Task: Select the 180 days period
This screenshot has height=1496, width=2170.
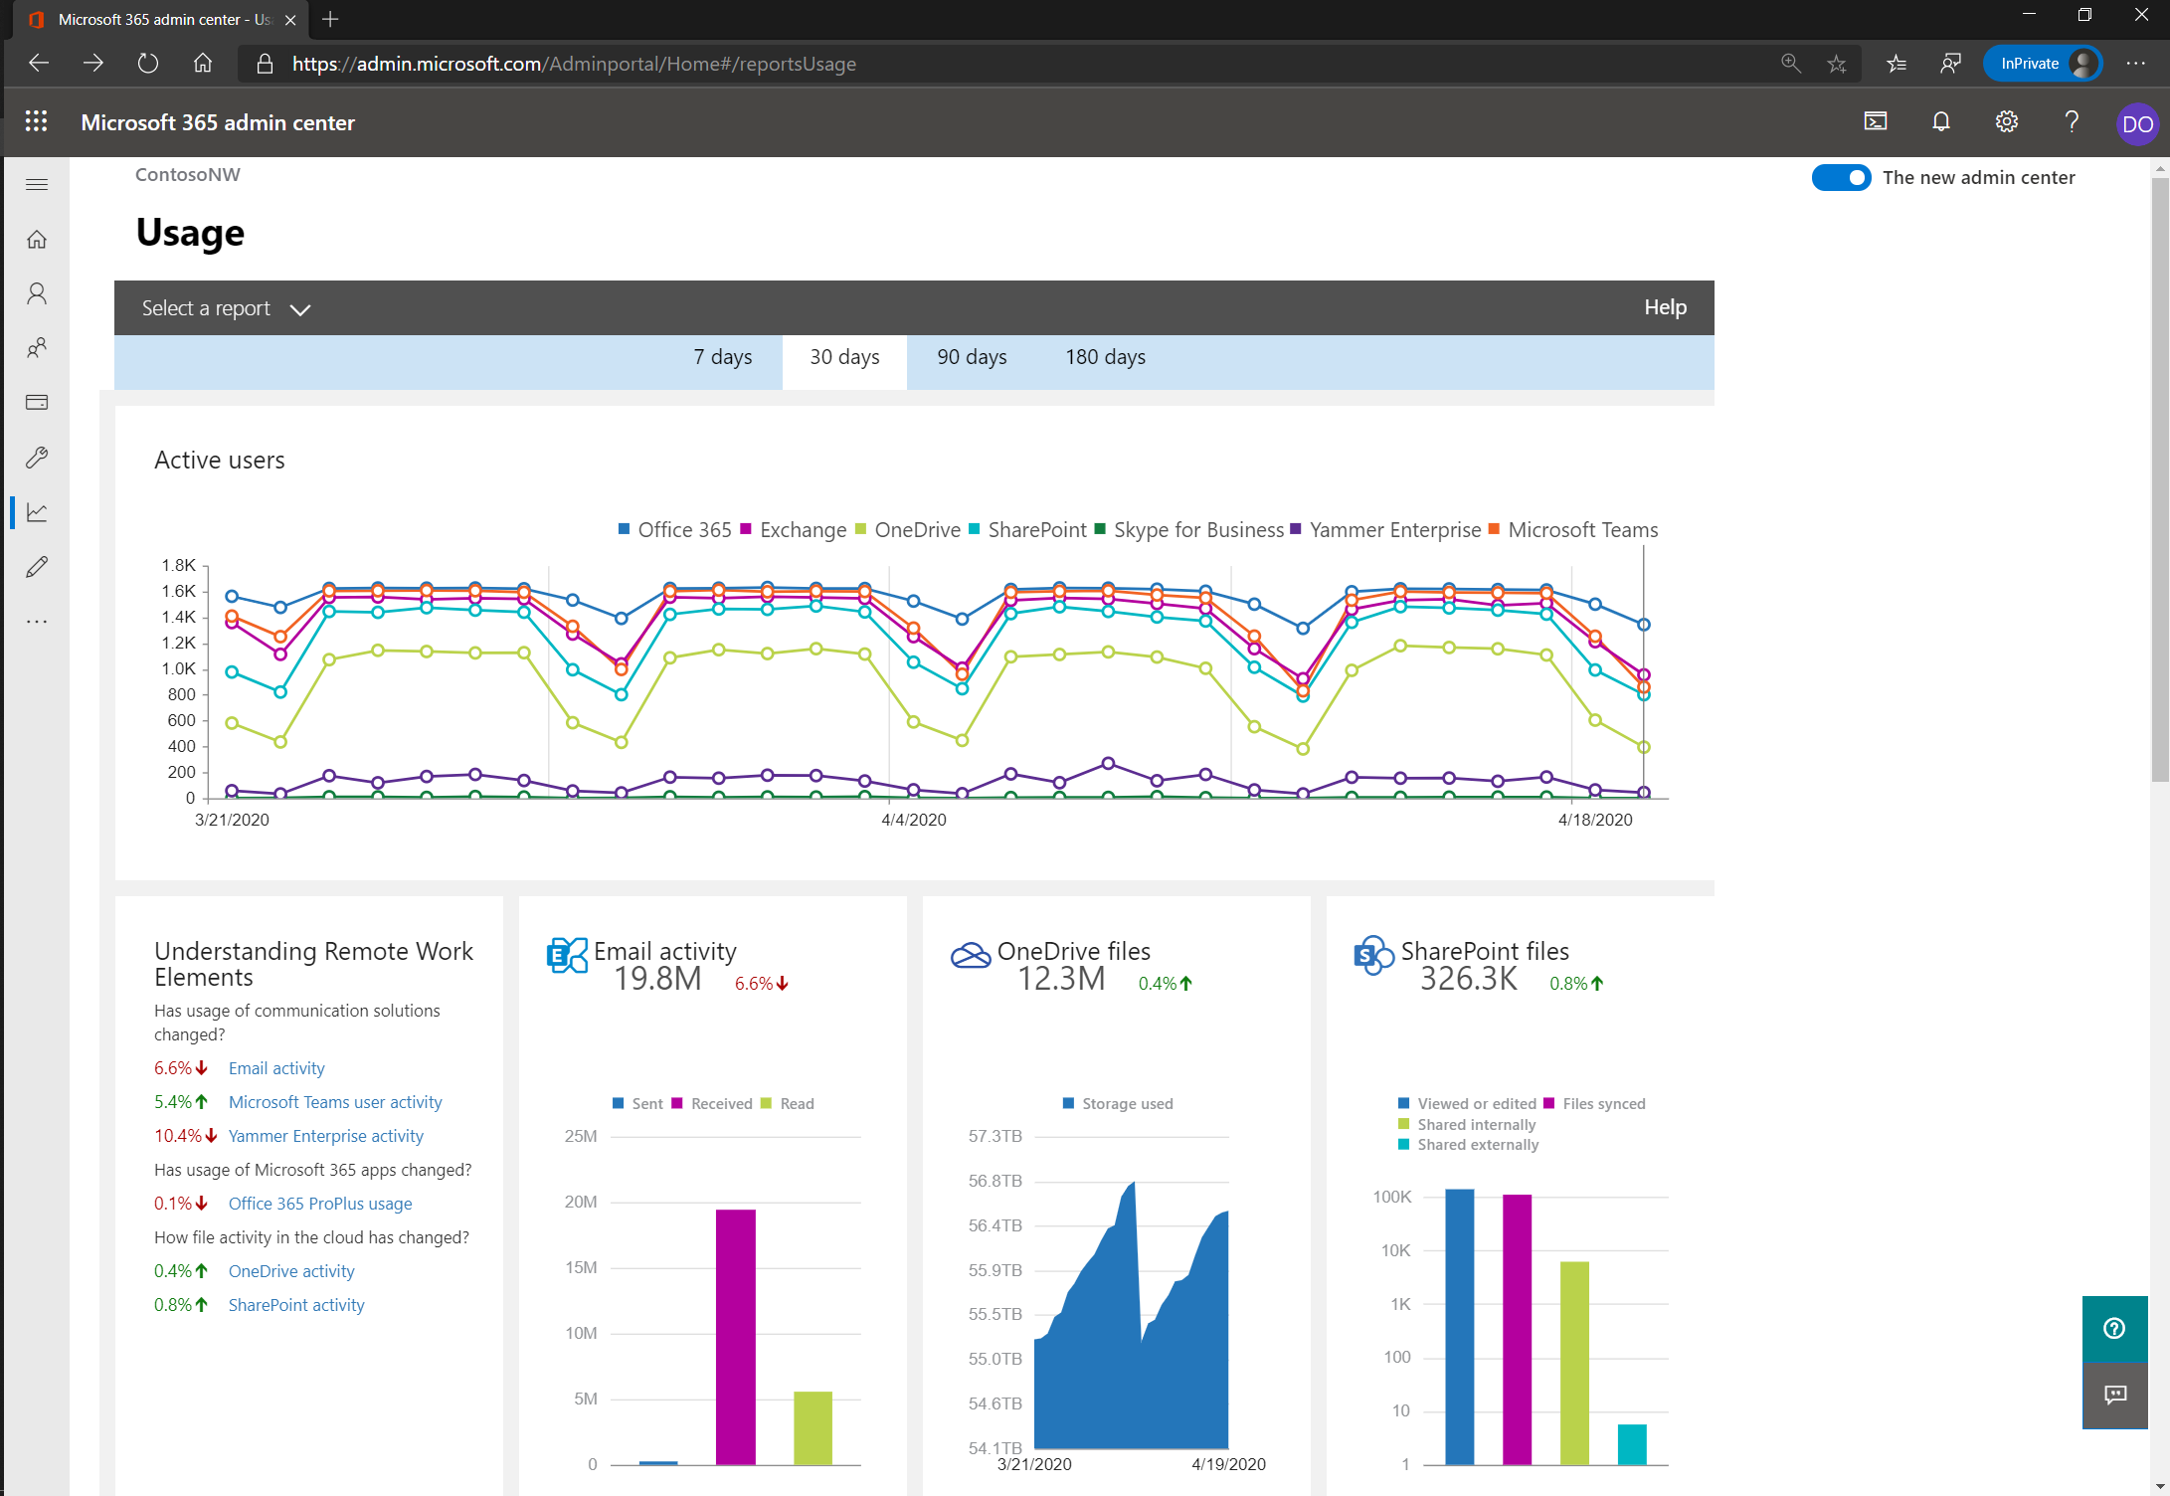Action: tap(1104, 356)
